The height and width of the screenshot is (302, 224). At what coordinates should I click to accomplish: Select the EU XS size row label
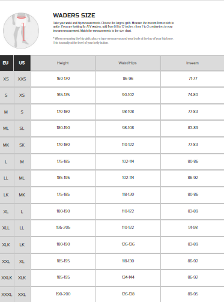[x=6, y=79]
